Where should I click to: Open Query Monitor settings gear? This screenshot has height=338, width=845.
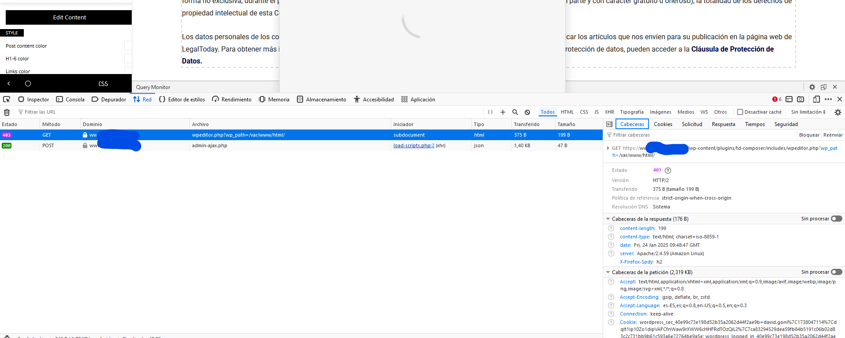click(812, 87)
